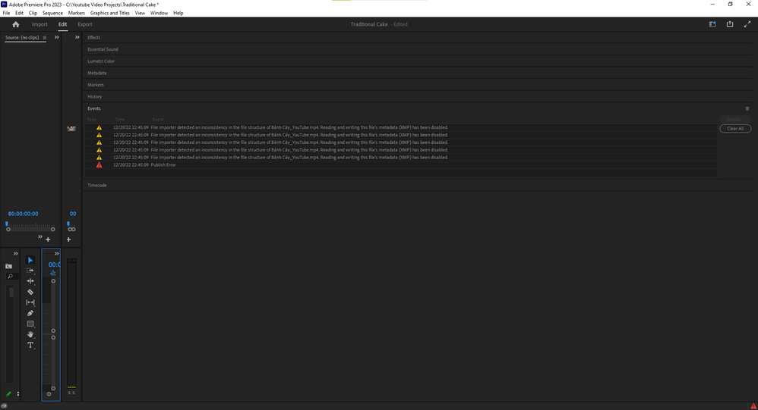Click the project panel vertical scrollbar
This screenshot has height=410, width=758.
click(11, 293)
